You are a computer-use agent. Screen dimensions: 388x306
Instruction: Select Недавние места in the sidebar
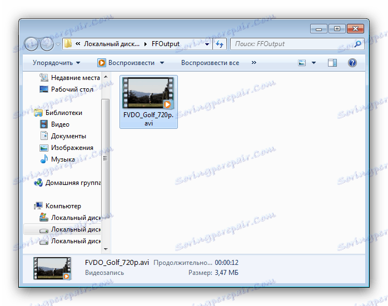click(75, 78)
